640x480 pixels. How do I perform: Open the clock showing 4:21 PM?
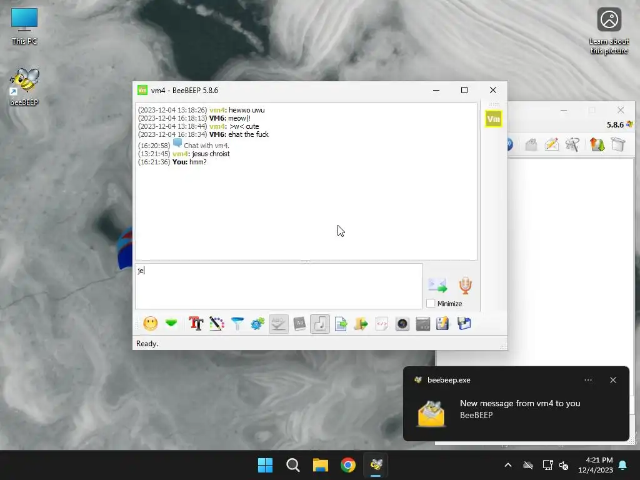point(596,465)
